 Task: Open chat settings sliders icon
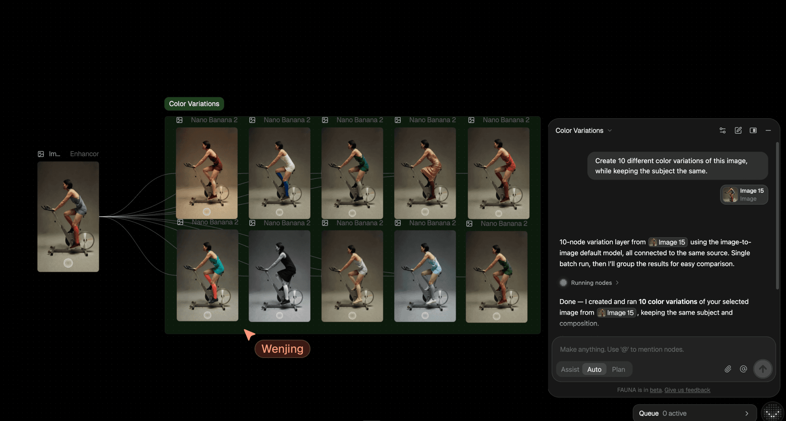(723, 130)
